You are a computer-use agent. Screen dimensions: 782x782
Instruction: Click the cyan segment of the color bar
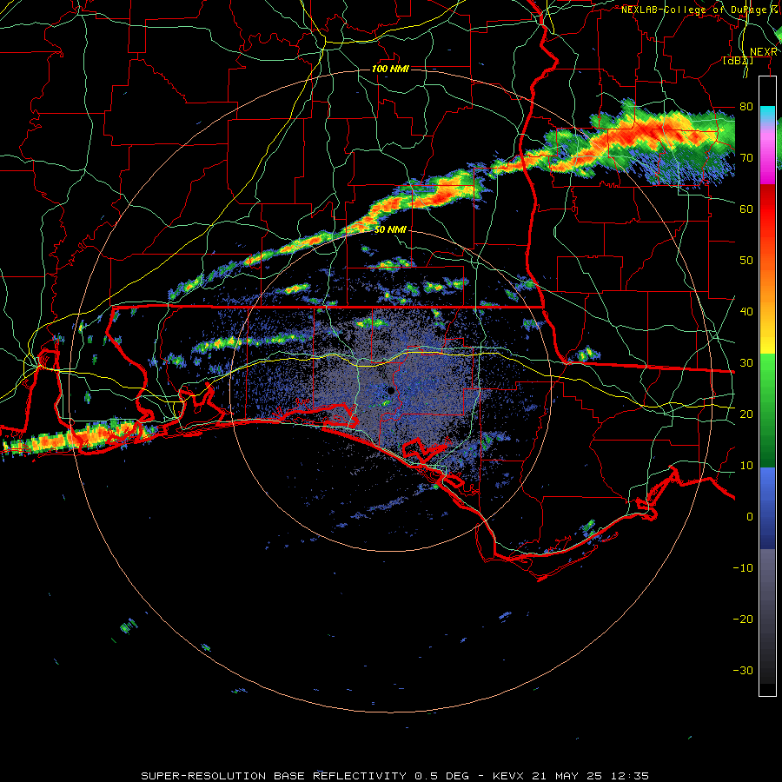(767, 114)
